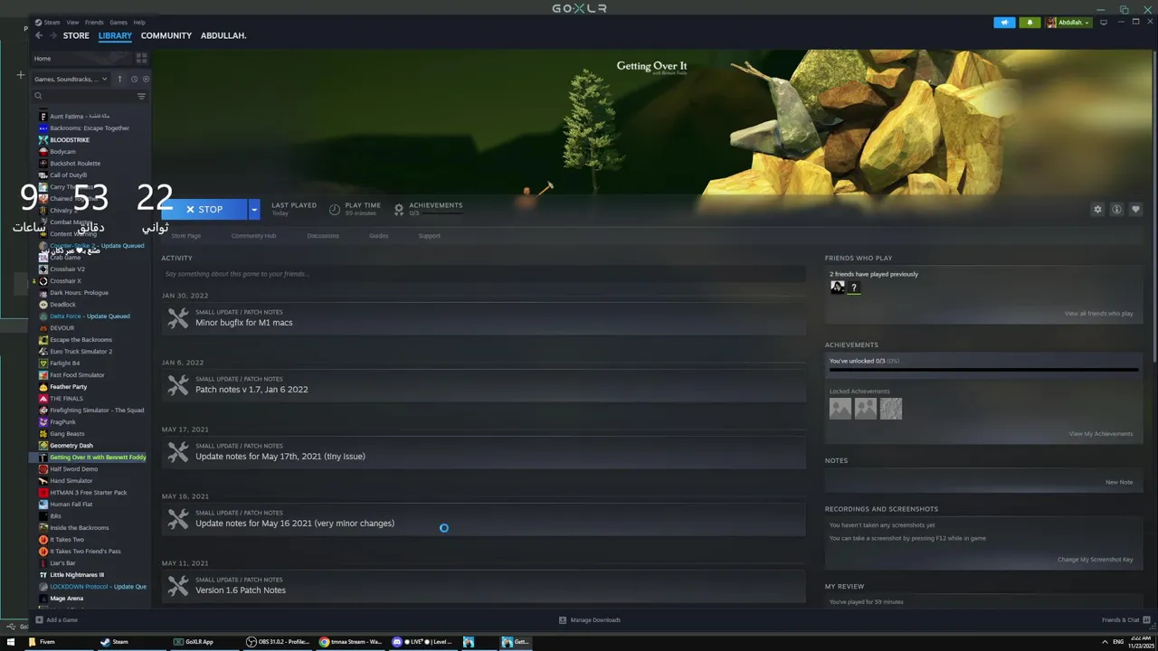Open the ABDULLAH. profile tab
The height and width of the screenshot is (651, 1158).
223,35
